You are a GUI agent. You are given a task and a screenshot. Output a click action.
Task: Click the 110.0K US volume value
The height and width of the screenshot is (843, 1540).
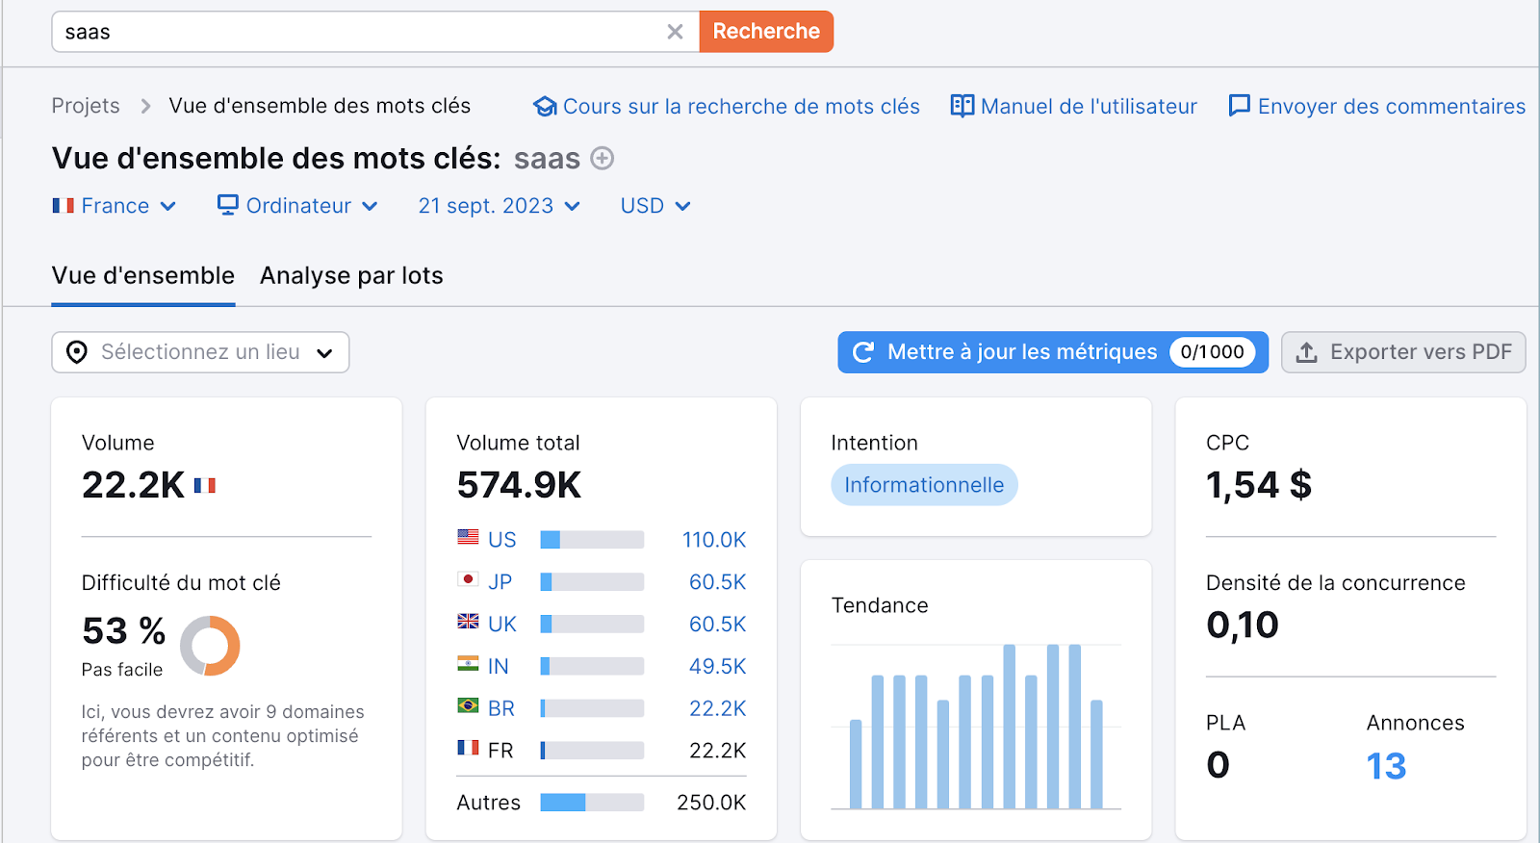coord(714,540)
